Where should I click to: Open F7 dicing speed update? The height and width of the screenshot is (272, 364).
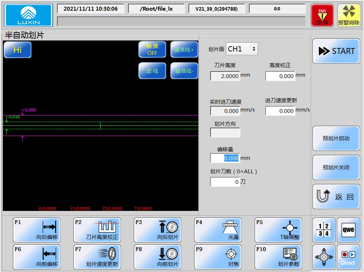[x=97, y=257]
